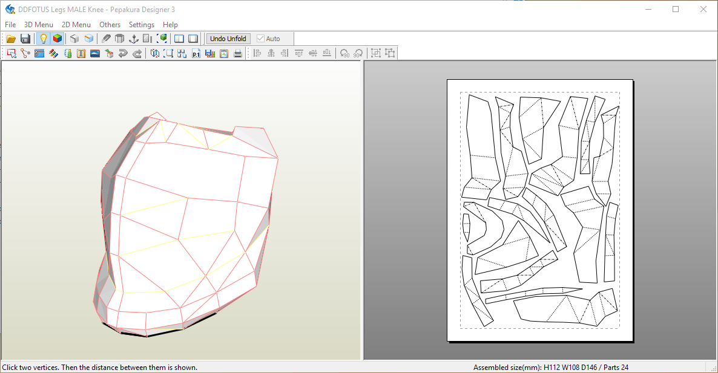Copy pattern with the clipboard icon
The image size is (718, 373).
pyautogui.click(x=224, y=53)
